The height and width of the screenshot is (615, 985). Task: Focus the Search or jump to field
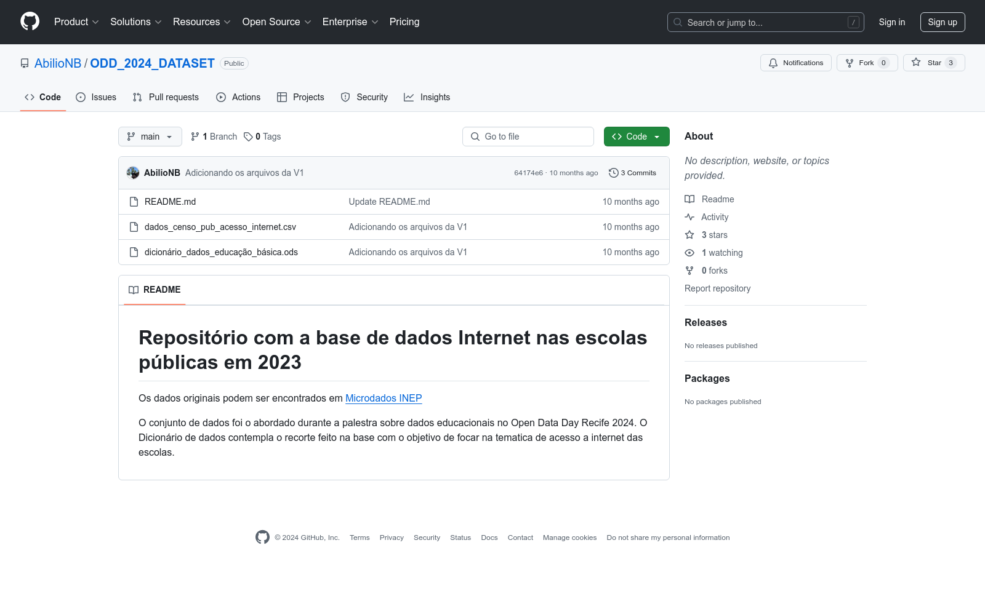click(766, 22)
